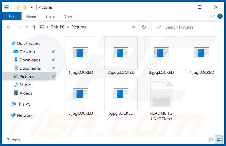This screenshot has width=226, height=146.
Task: Refresh the Pictures folder view
Action: tap(144, 27)
